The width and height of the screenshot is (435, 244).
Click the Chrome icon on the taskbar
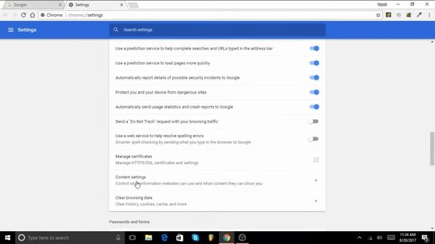tap(226, 238)
